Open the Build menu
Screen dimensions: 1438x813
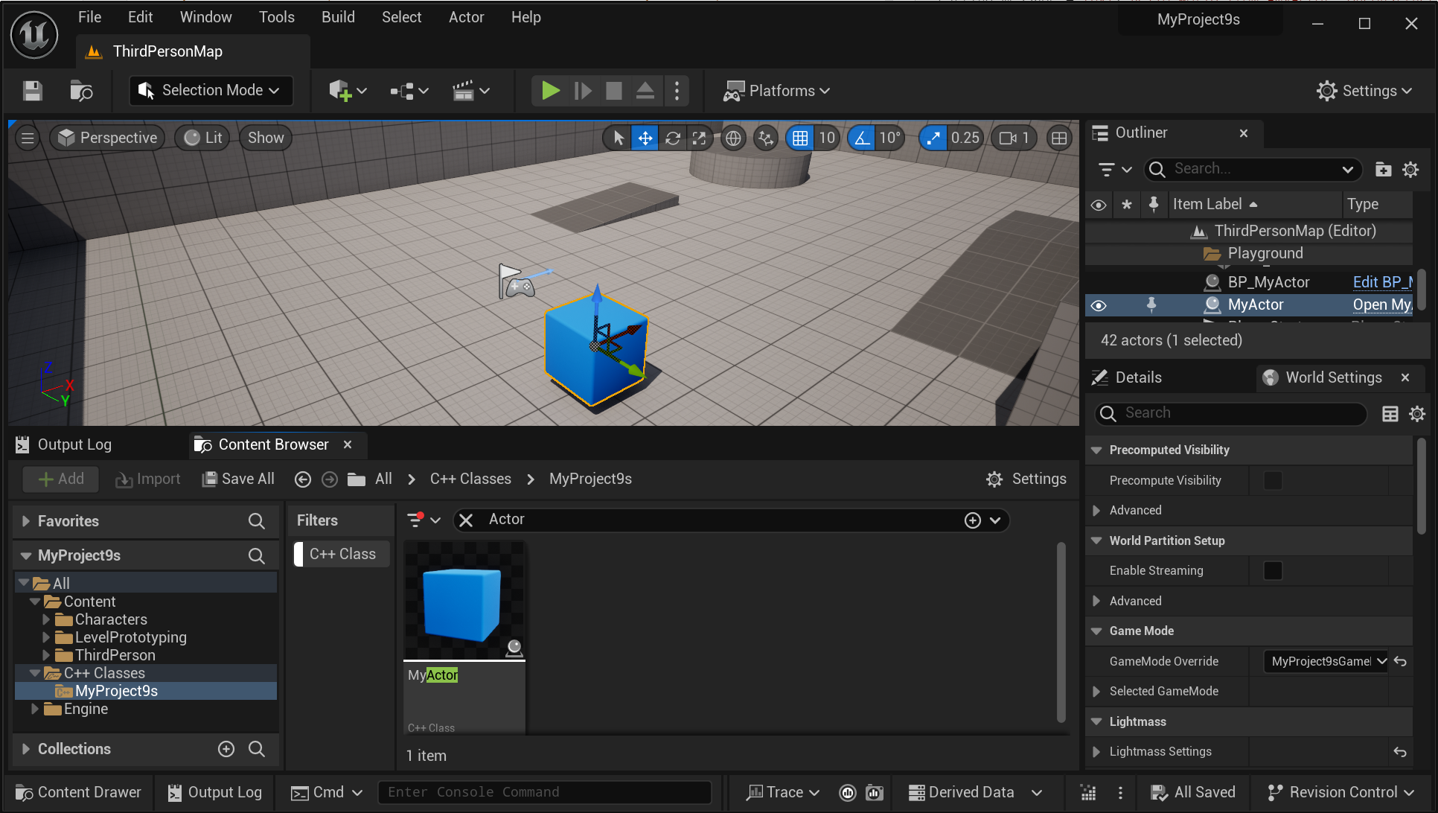click(x=338, y=17)
